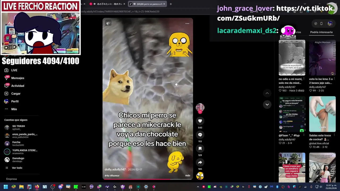Open Mensajes with the 42 badge
Image resolution: width=340 pixels, height=191 pixels.
[14, 78]
